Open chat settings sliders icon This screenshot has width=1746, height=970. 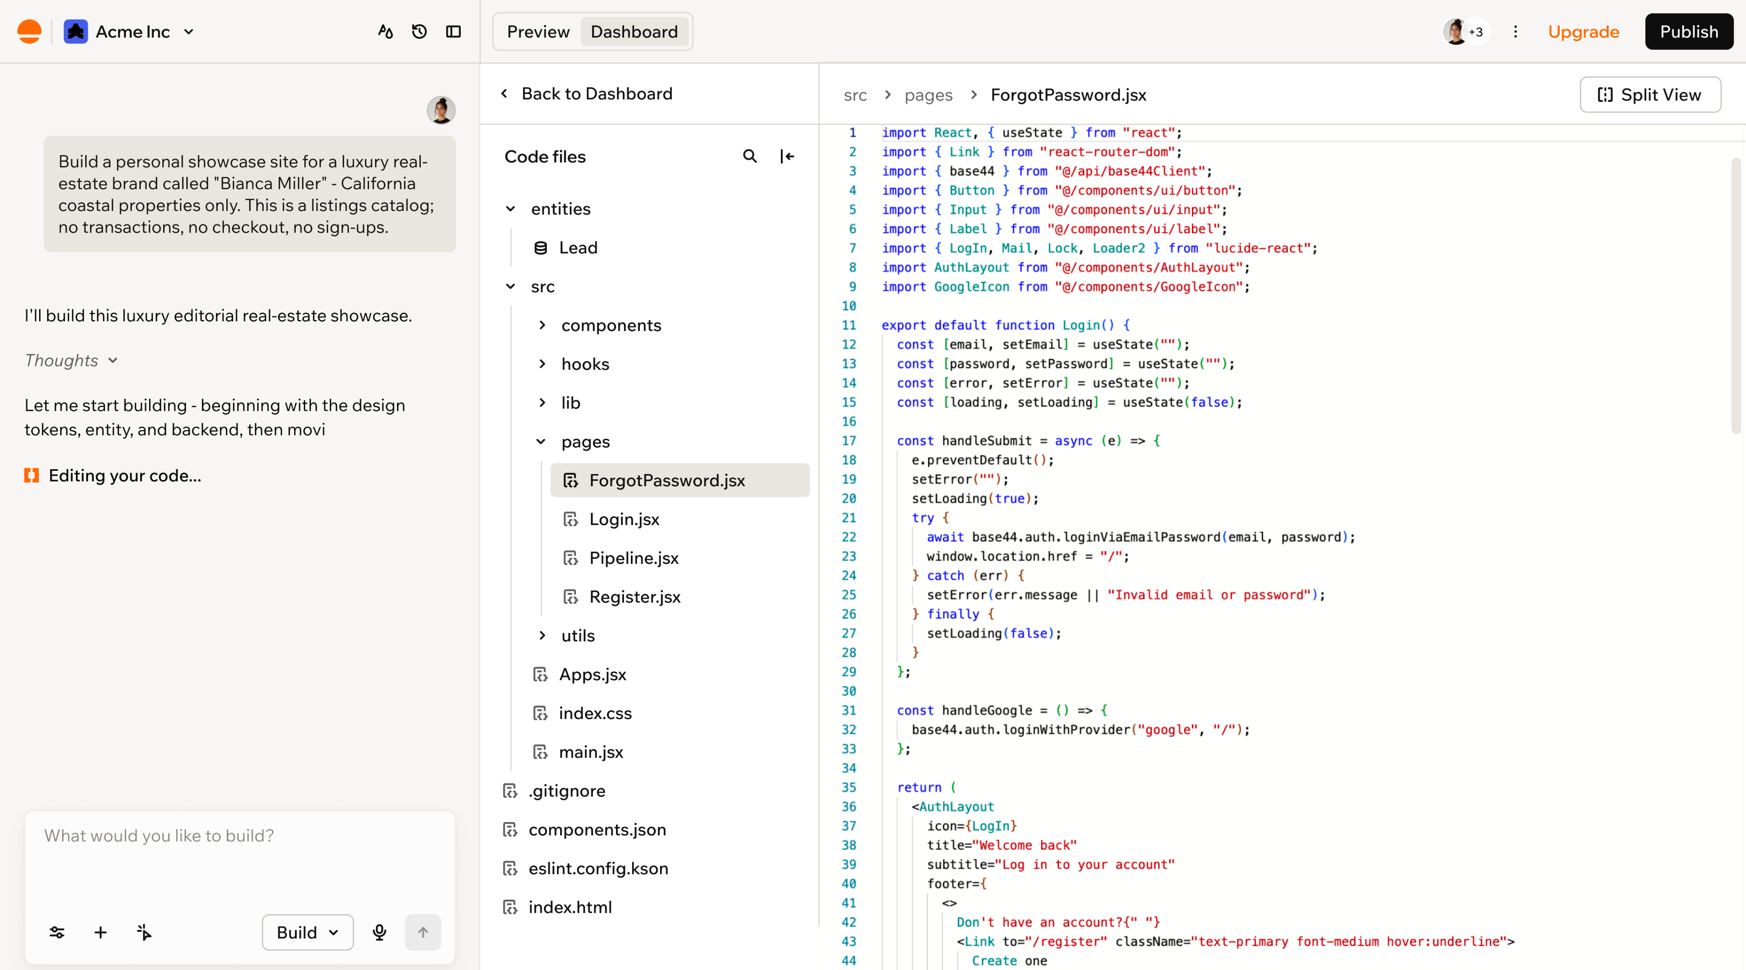[57, 933]
